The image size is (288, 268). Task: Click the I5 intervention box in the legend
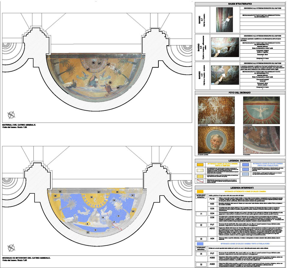[x=201, y=264]
